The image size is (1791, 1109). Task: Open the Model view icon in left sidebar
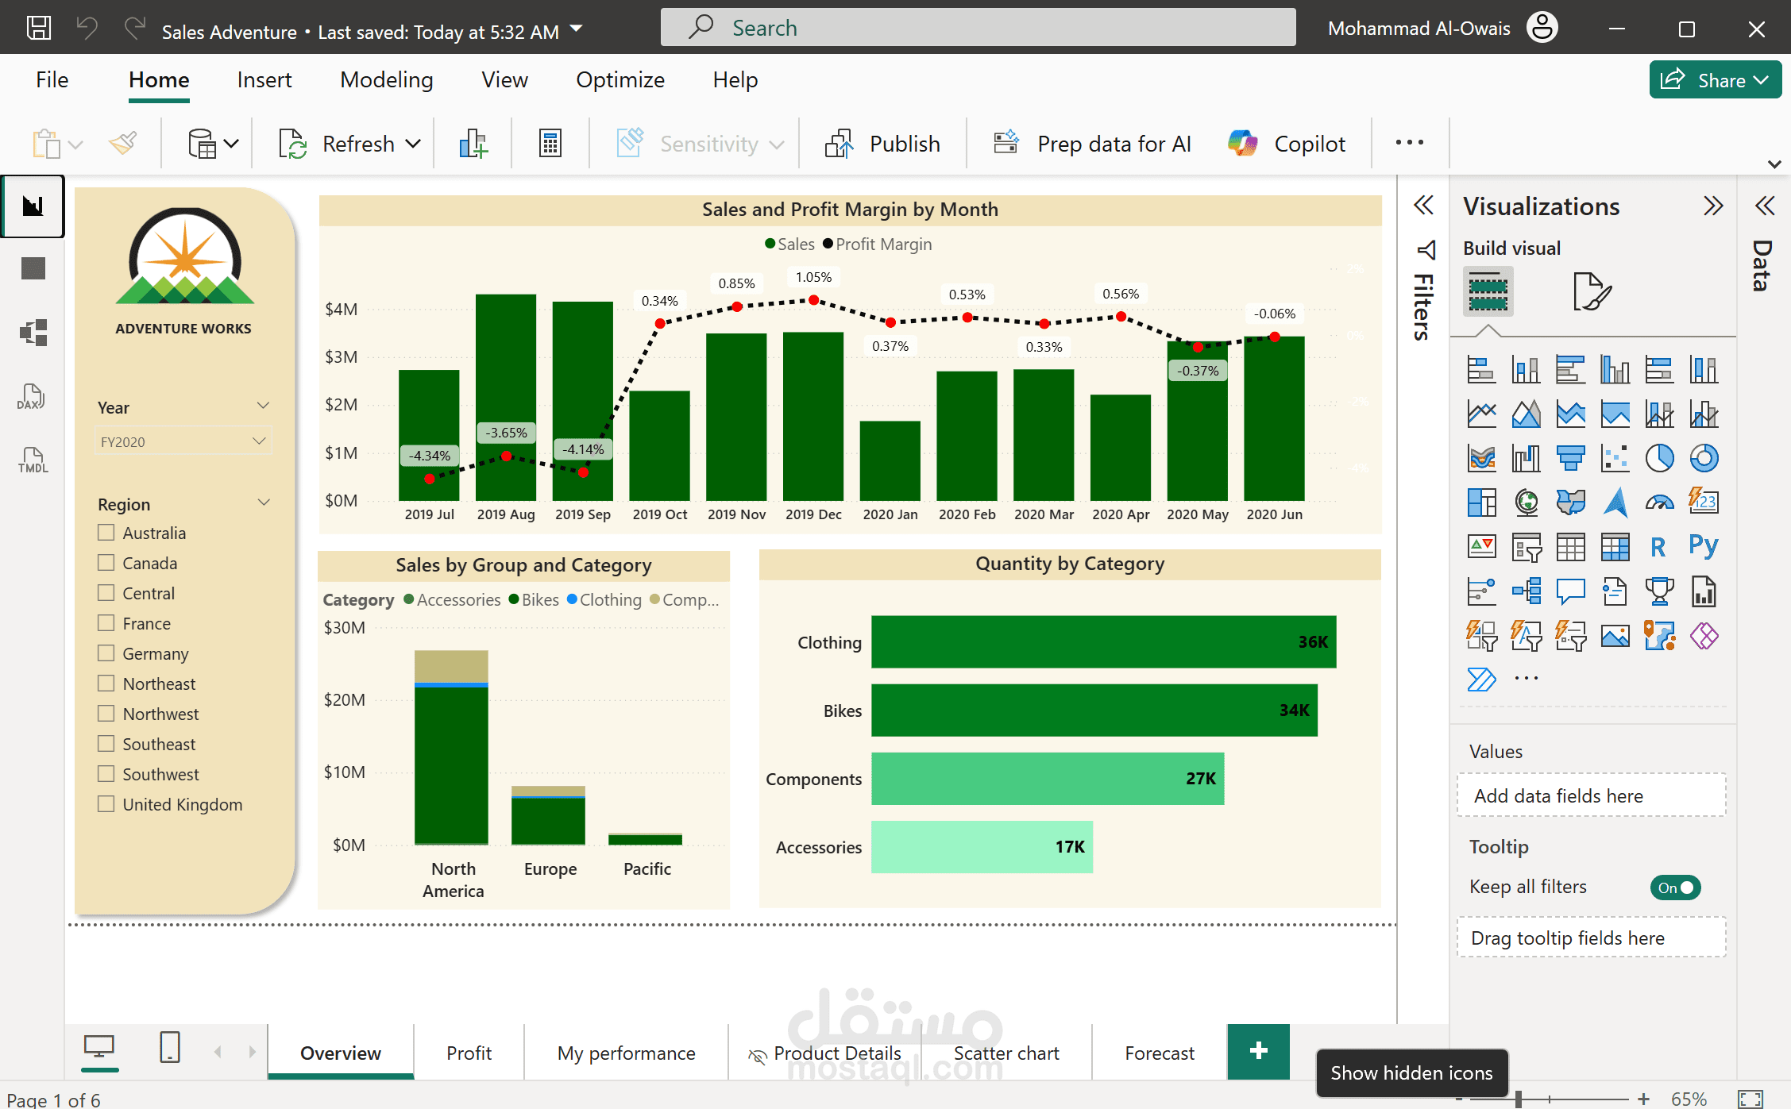[33, 332]
